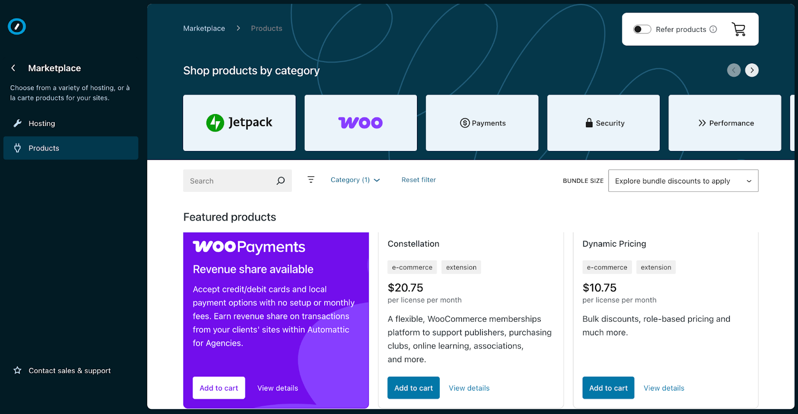The height and width of the screenshot is (414, 798).
Task: Click the Contact sales & support star
Action: pos(18,370)
